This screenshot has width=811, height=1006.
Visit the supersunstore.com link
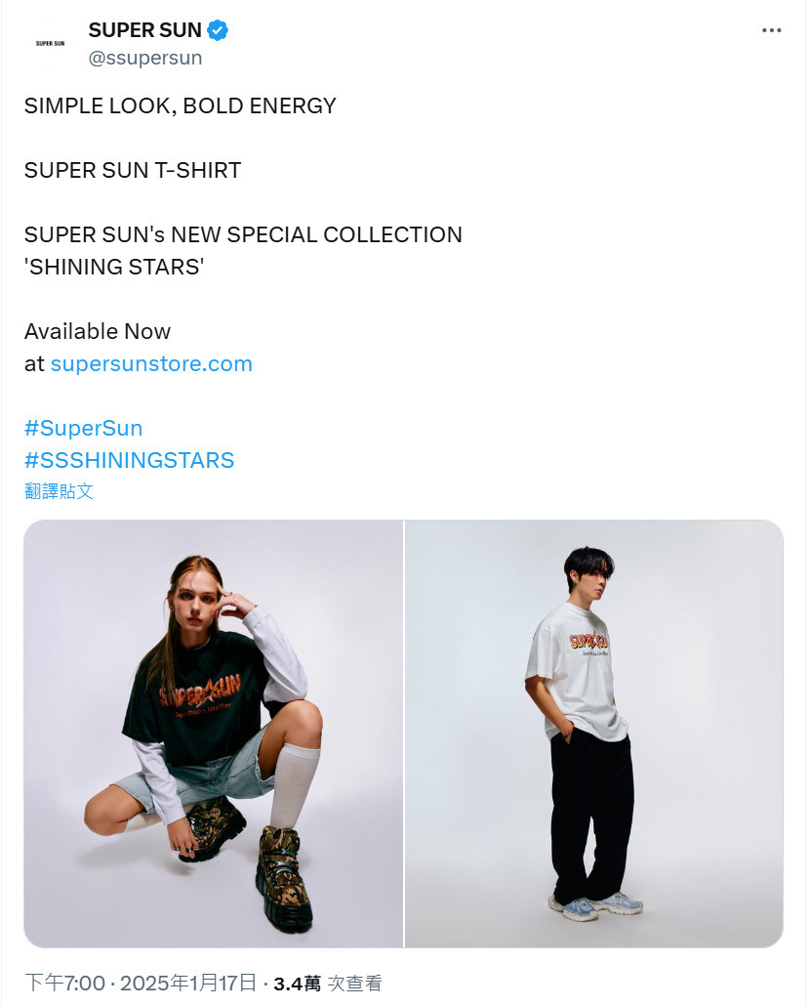[x=151, y=363]
